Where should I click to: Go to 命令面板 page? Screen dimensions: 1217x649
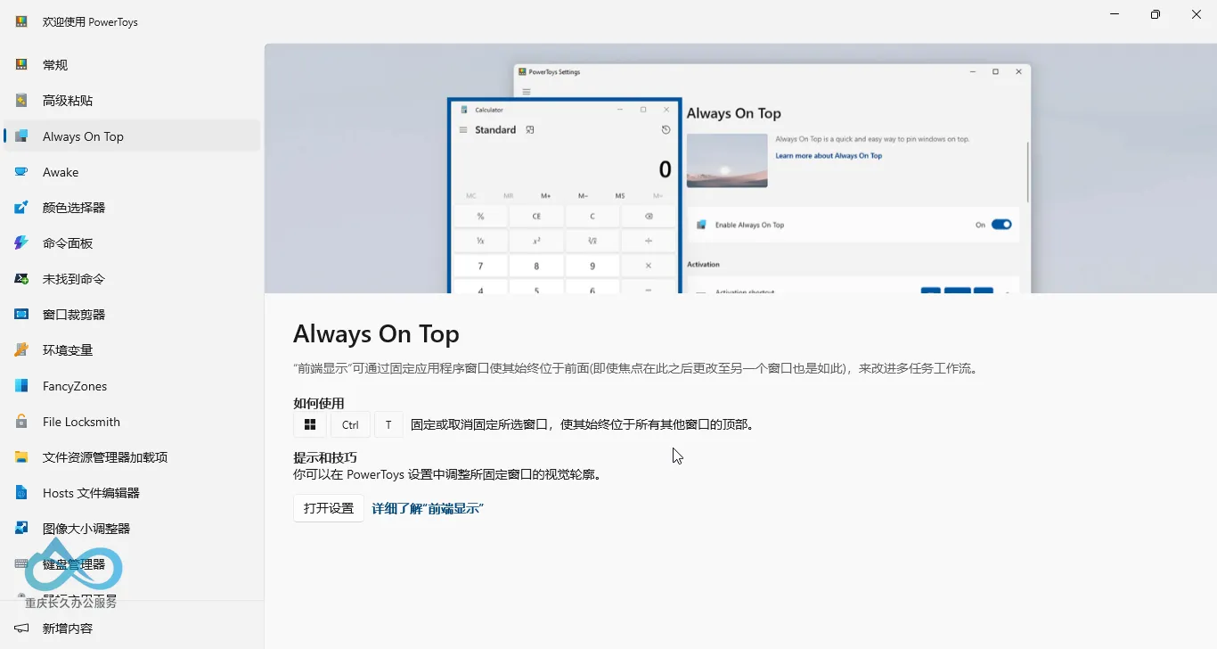pos(132,243)
